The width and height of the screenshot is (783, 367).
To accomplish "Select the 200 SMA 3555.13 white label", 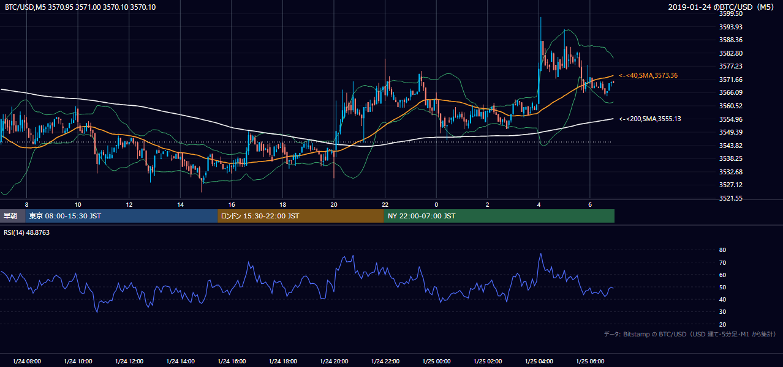I will (x=651, y=119).
